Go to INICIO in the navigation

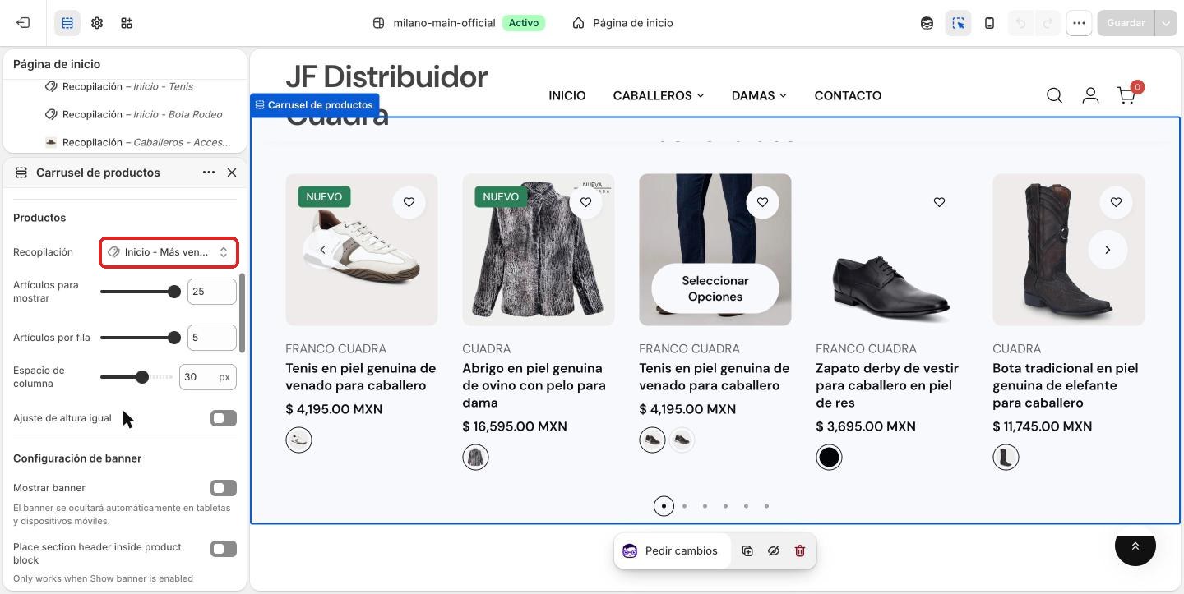pyautogui.click(x=567, y=95)
